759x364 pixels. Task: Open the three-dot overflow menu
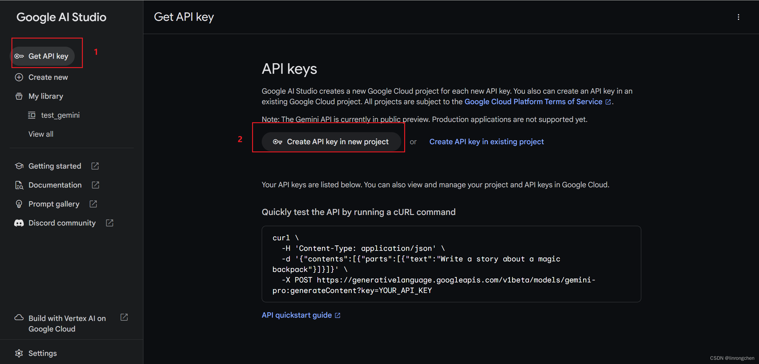[739, 17]
